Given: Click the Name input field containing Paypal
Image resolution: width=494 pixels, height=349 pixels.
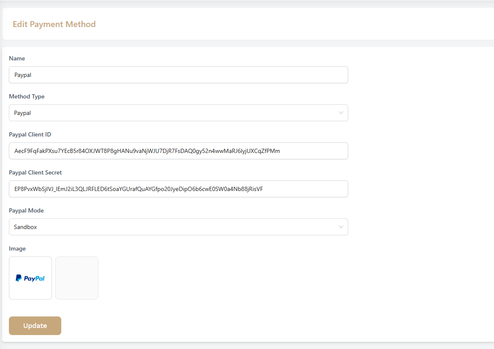Looking at the screenshot, I should [178, 75].
